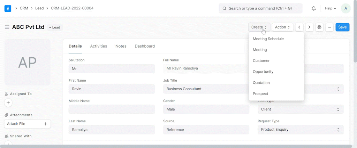Screen dimensions: 357x148
Task: Go to next lead record
Action: pos(309,27)
